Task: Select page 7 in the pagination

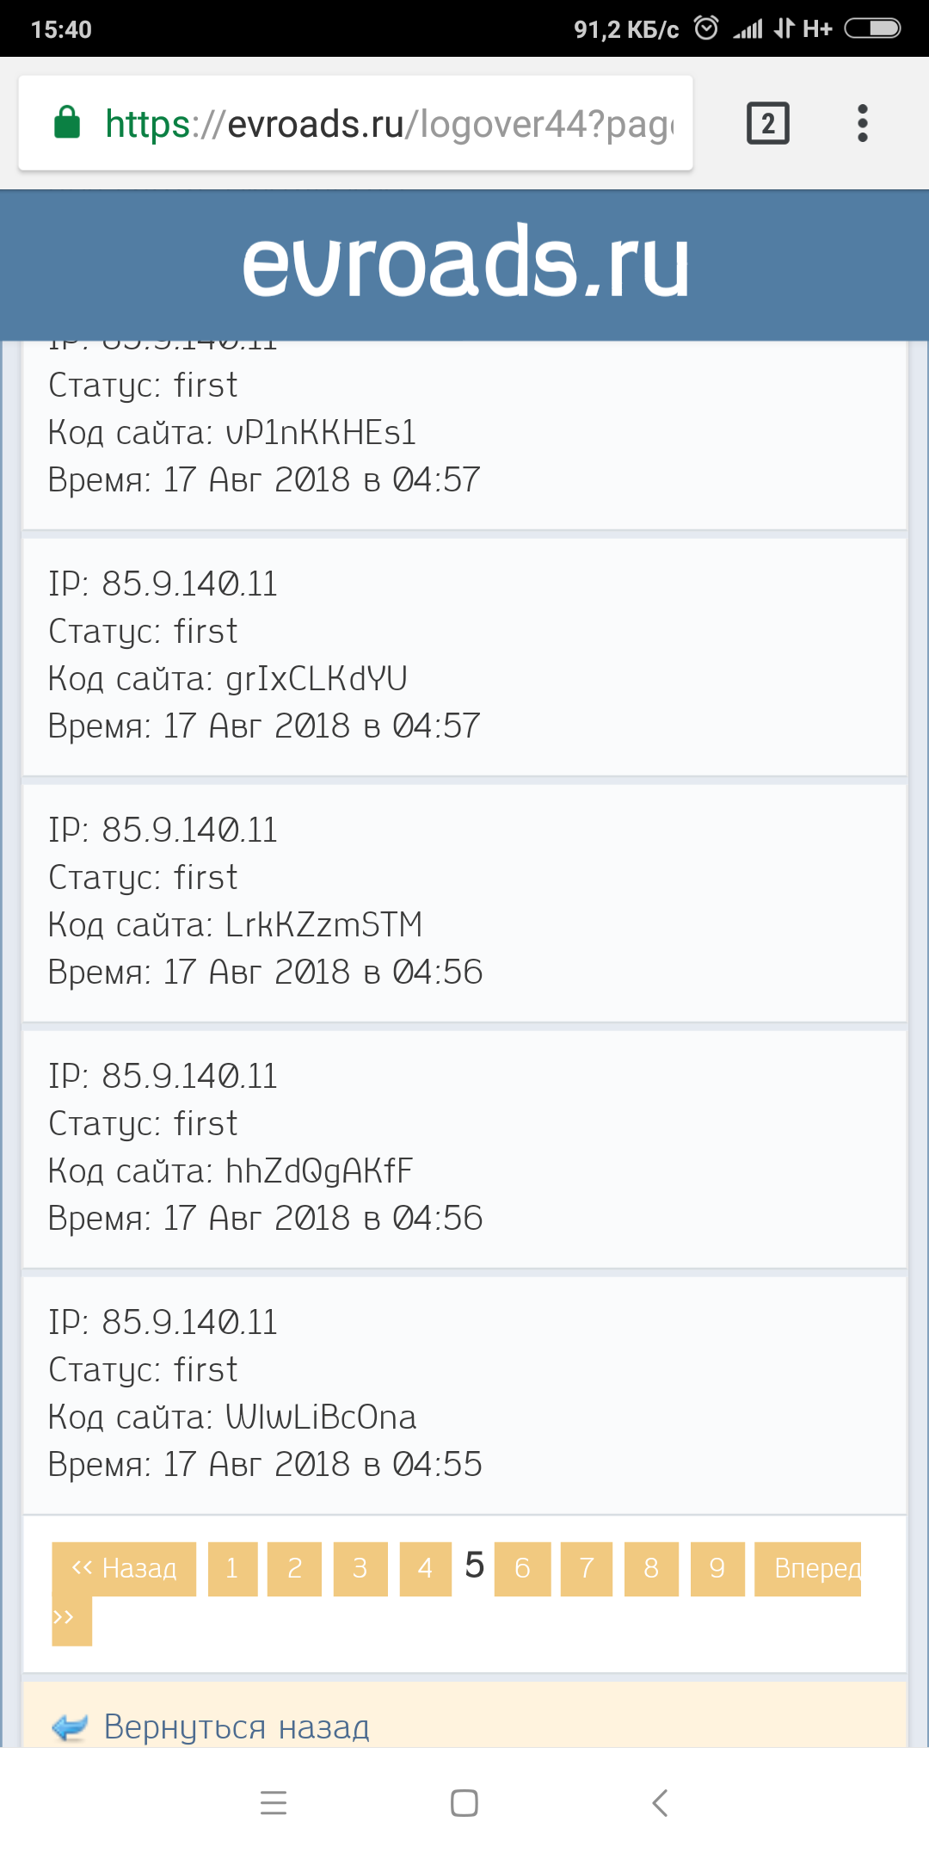Action: tap(587, 1568)
